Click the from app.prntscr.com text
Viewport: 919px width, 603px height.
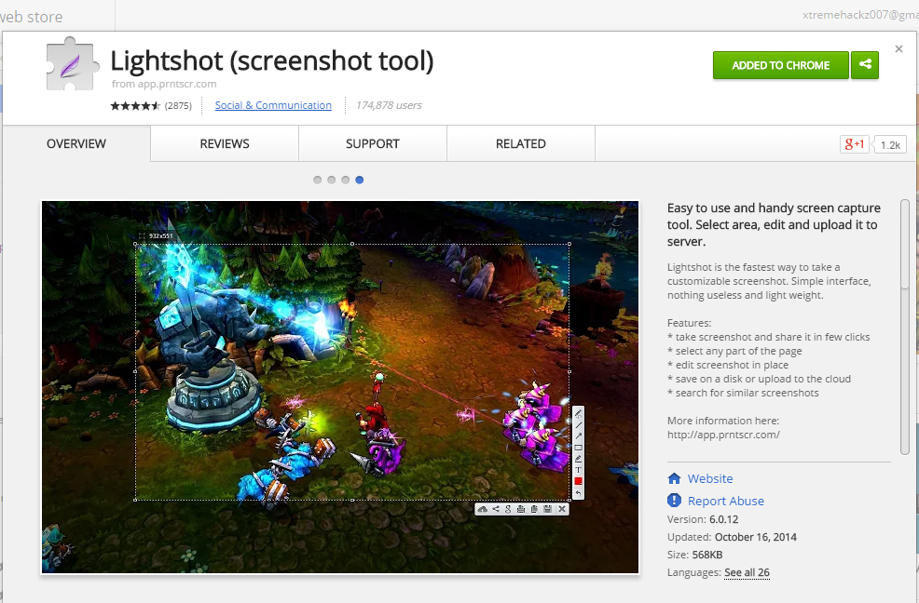(164, 84)
